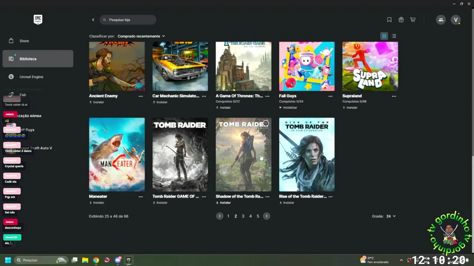Open A Game of Thrones board game cover
This screenshot has width=474, height=266.
coord(244,66)
